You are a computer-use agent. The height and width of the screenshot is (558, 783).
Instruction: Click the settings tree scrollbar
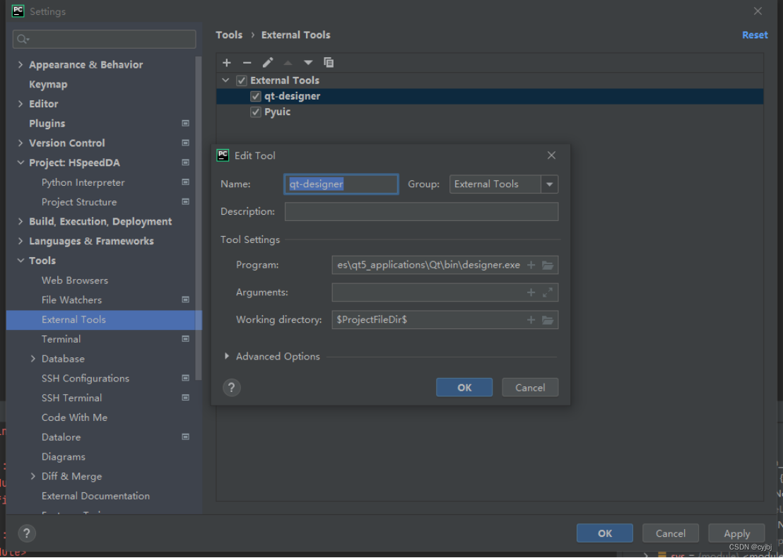tap(199, 218)
